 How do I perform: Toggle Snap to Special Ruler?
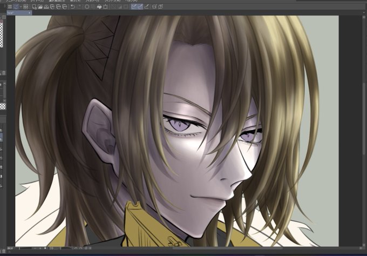[x=140, y=7]
